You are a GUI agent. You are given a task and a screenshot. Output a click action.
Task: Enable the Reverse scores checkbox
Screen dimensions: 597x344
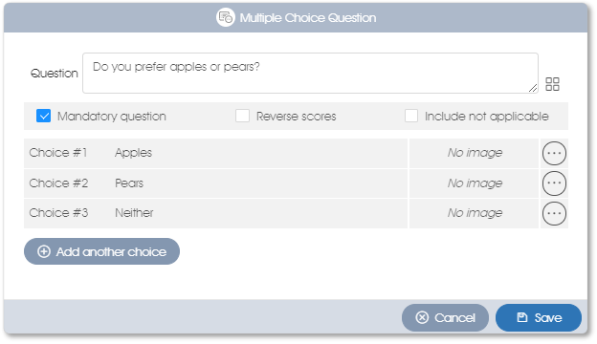pyautogui.click(x=242, y=116)
